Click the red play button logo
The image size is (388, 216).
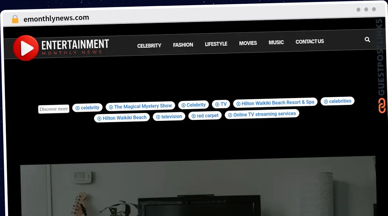click(x=26, y=48)
